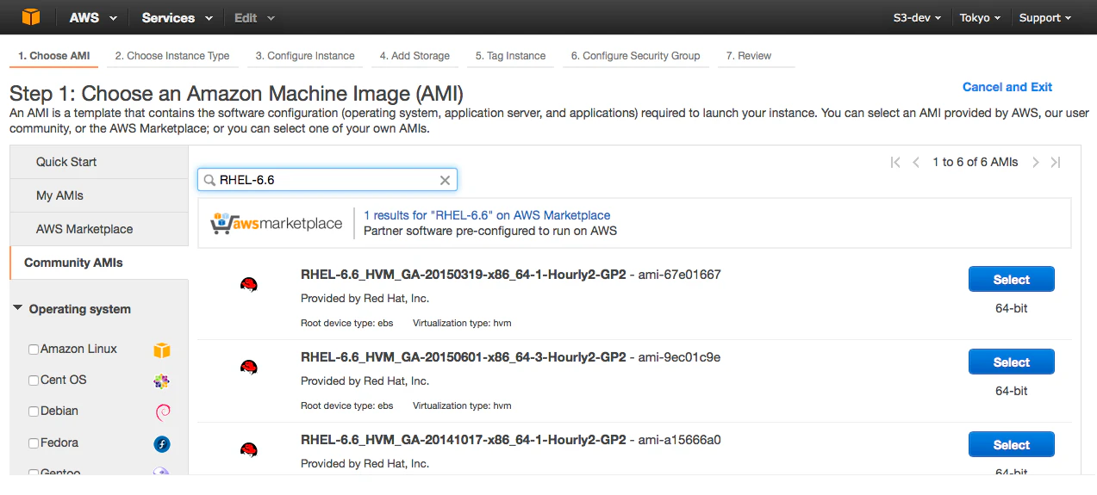Click the Amazon Linux orange box icon
This screenshot has height=495, width=1097.
pos(162,350)
